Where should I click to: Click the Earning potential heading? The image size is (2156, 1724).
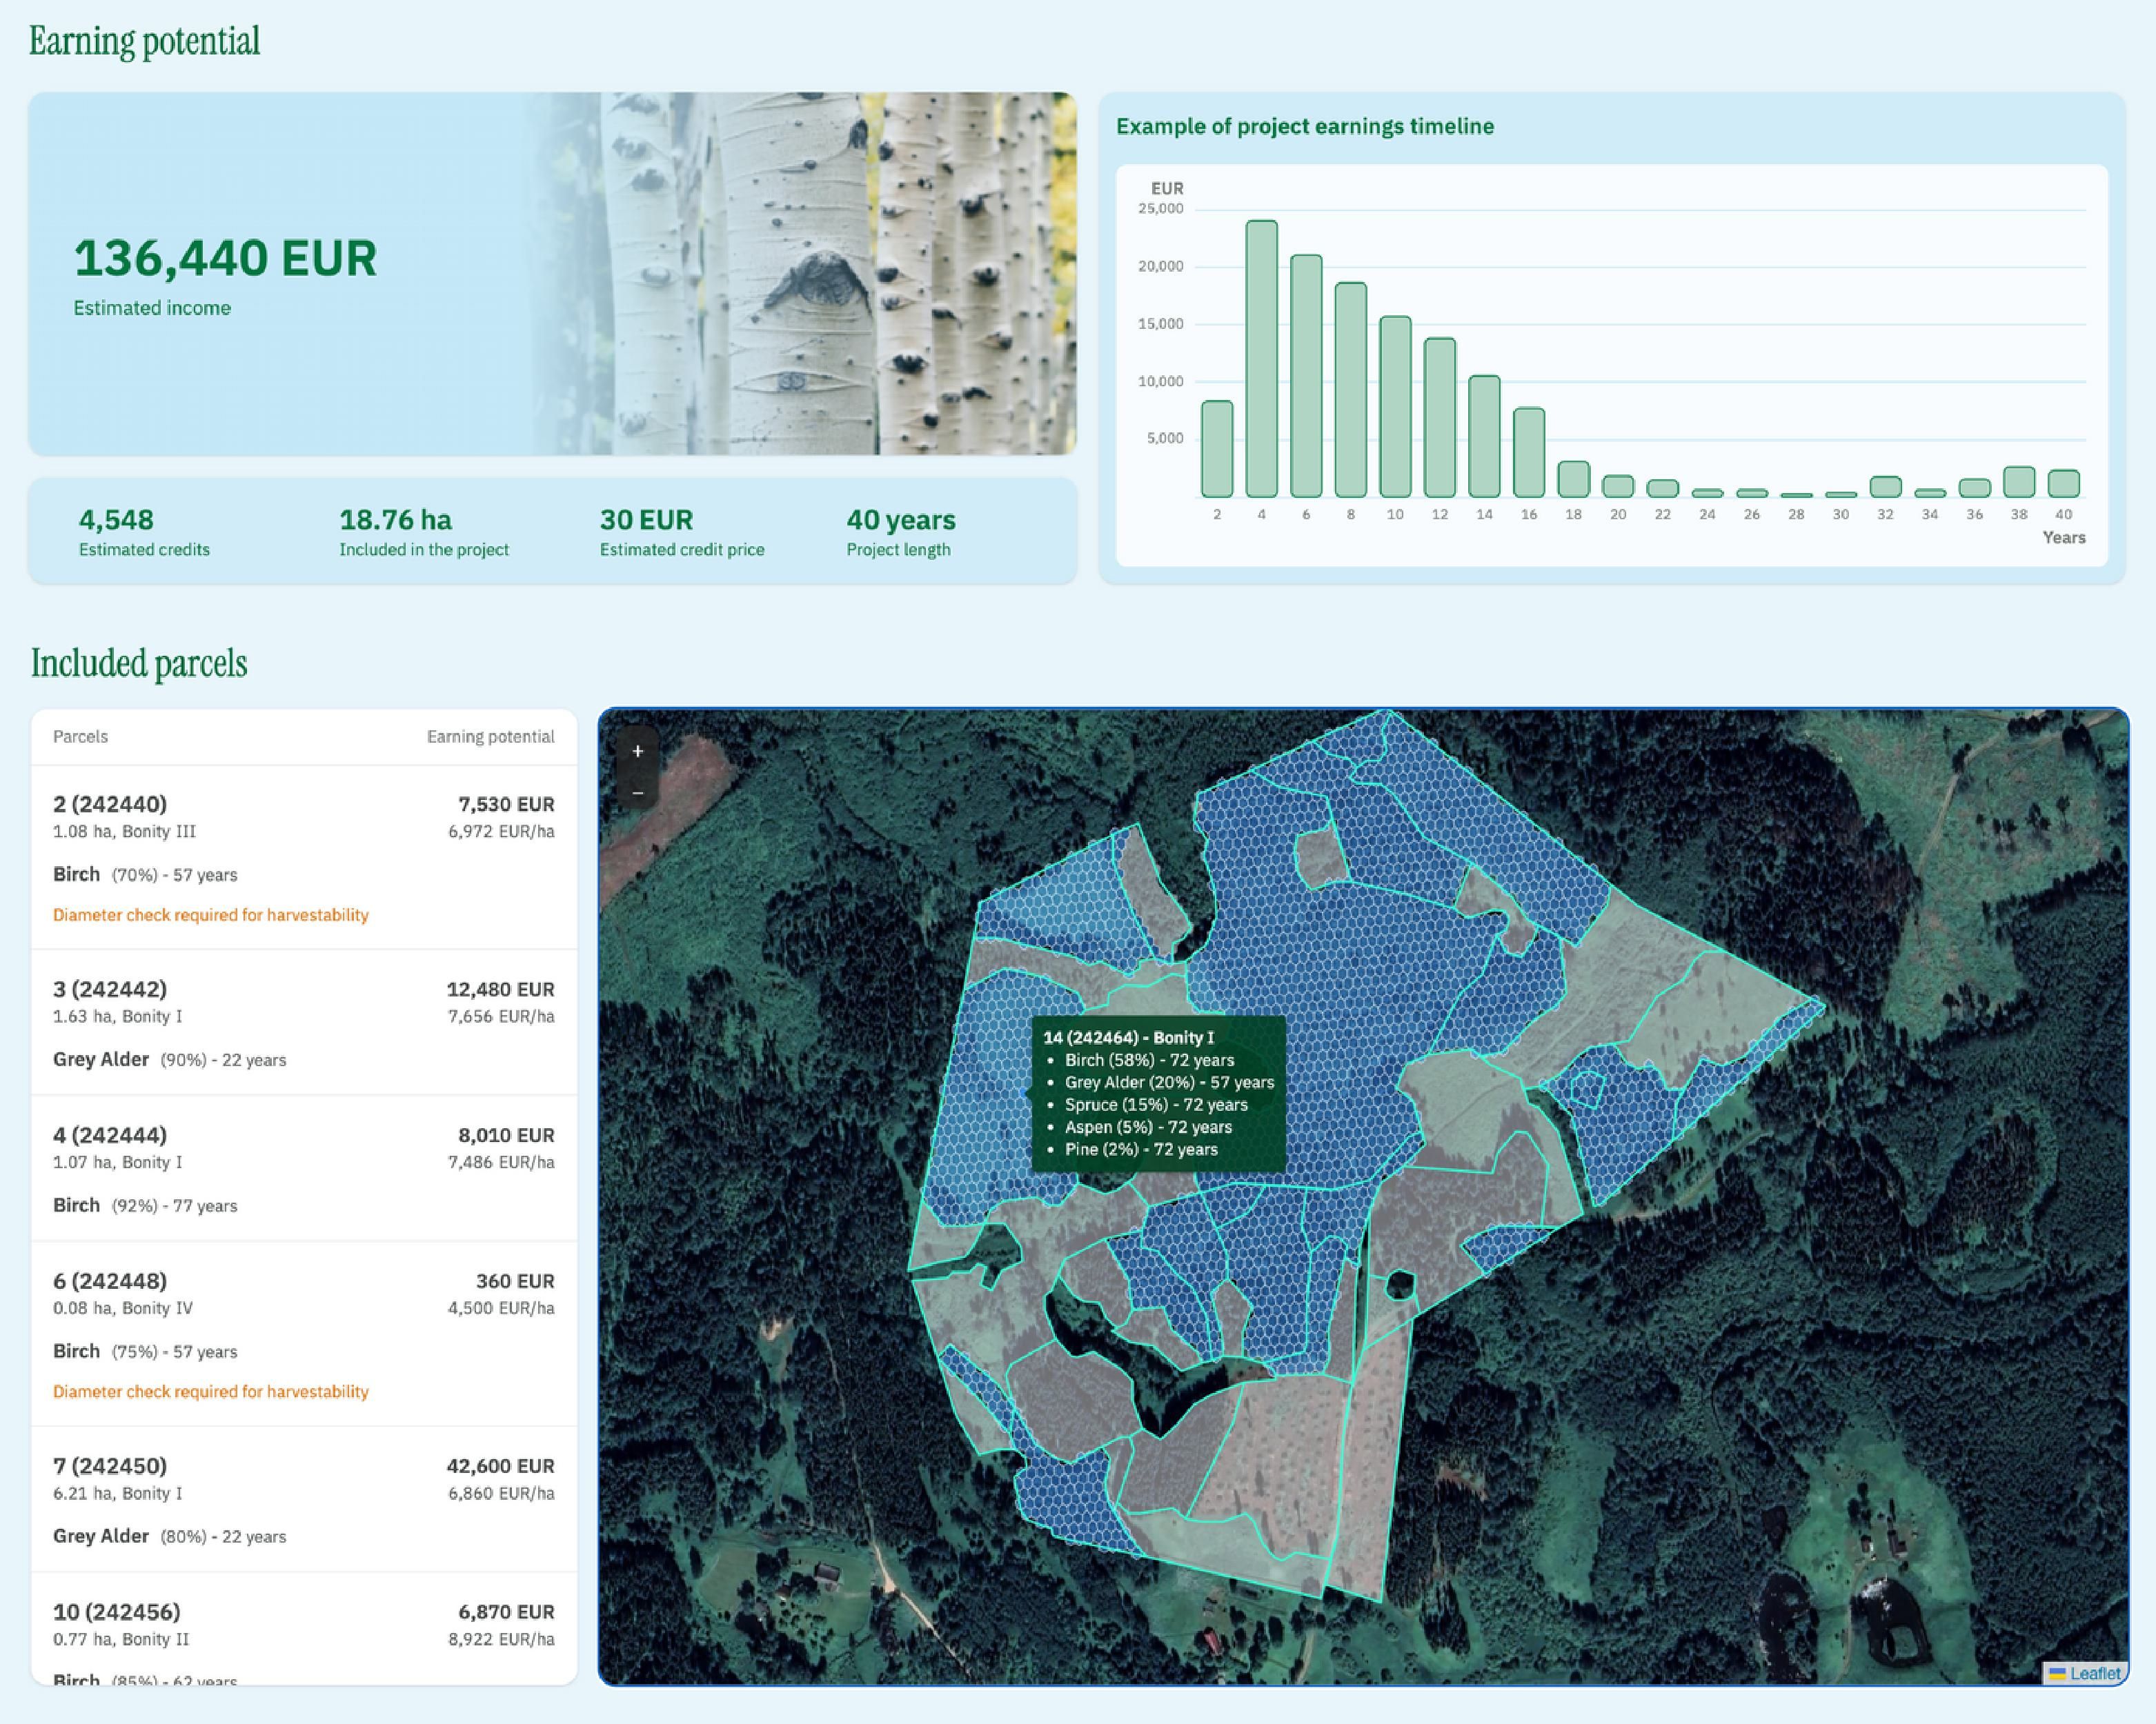(x=144, y=41)
